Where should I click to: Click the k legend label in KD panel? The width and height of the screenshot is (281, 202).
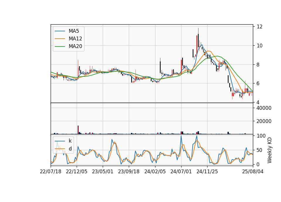pyautogui.click(x=70, y=141)
